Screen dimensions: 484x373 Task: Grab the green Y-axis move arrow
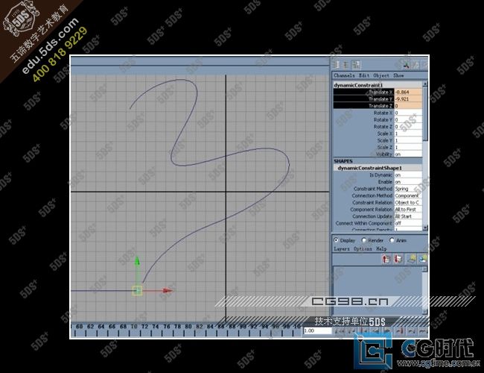click(x=137, y=261)
